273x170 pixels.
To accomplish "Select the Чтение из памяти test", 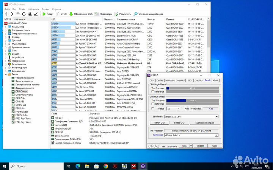I will [25, 78].
